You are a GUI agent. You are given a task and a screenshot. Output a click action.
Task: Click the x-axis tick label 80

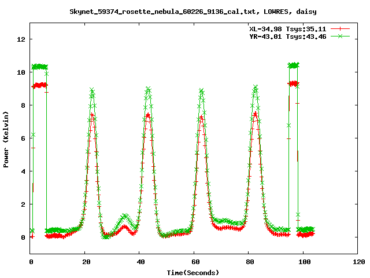click(x=250, y=262)
